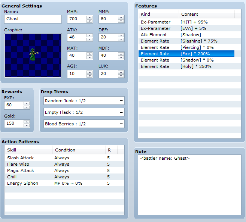The height and width of the screenshot is (222, 246).
Task: Increase EXP reward with up arrow
Action: (26, 103)
